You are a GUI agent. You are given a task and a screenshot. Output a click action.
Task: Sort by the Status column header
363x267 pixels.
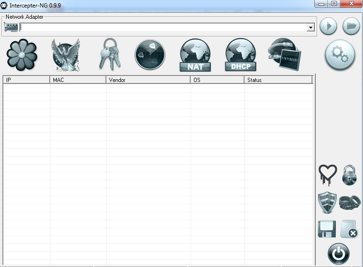[278, 80]
